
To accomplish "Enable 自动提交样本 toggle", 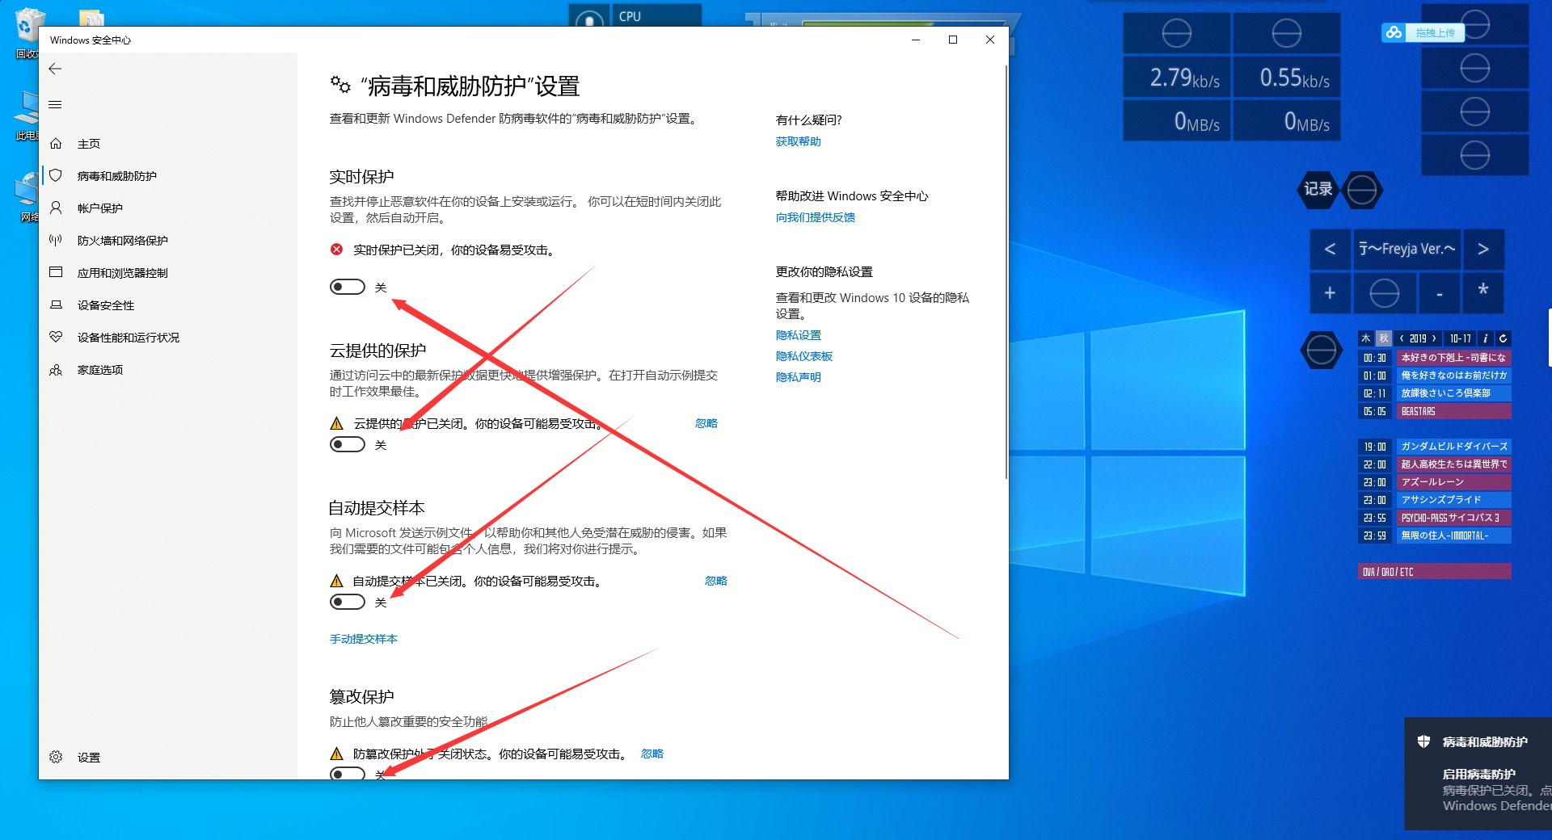I will (348, 602).
